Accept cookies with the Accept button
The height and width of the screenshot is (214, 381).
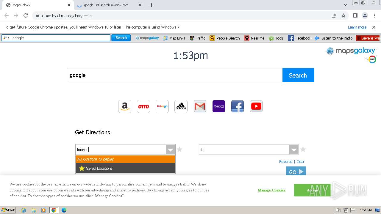pyautogui.click(x=312, y=190)
